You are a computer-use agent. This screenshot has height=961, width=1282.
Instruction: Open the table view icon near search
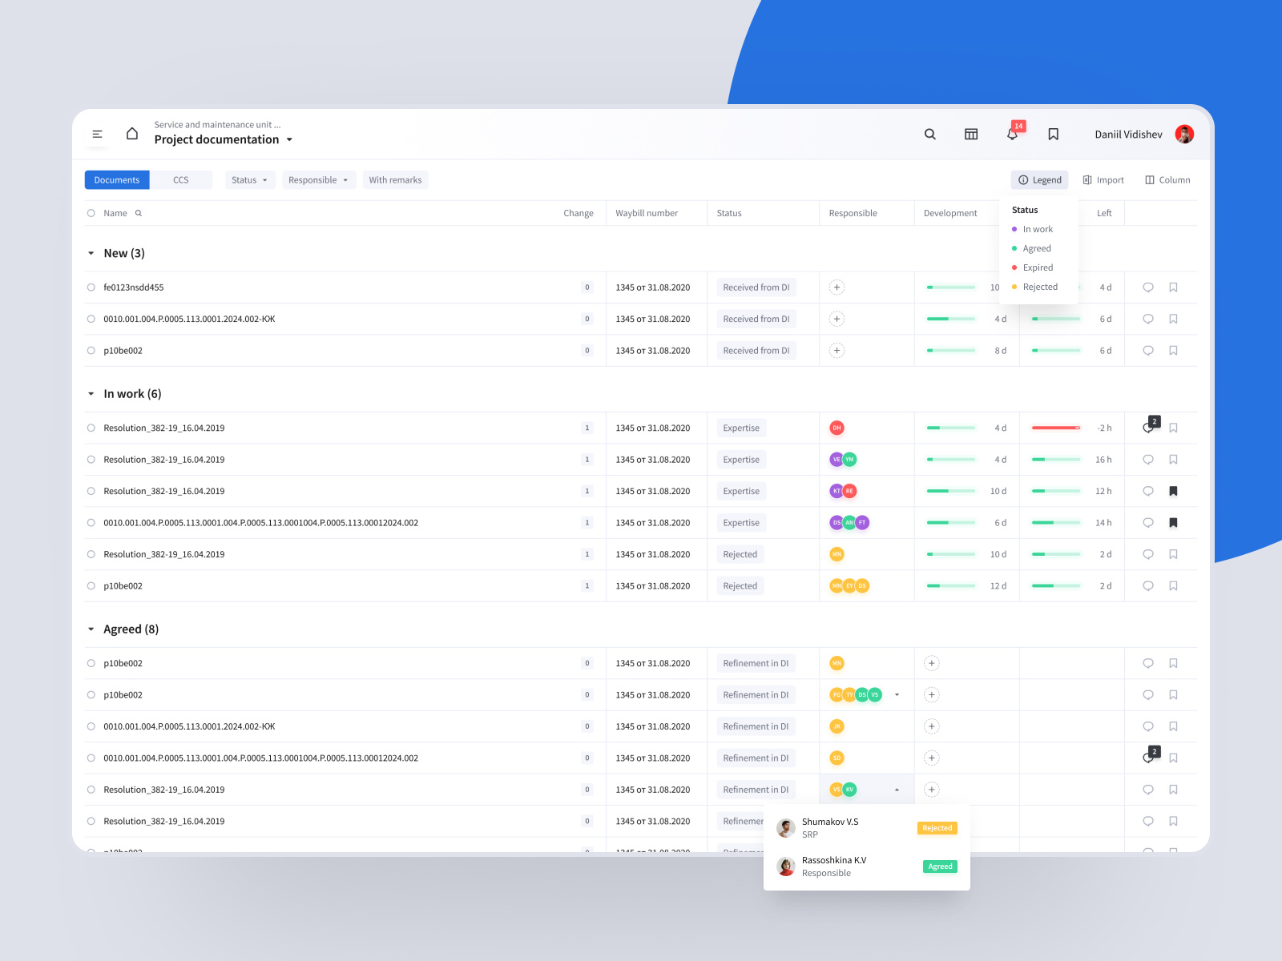coord(970,135)
